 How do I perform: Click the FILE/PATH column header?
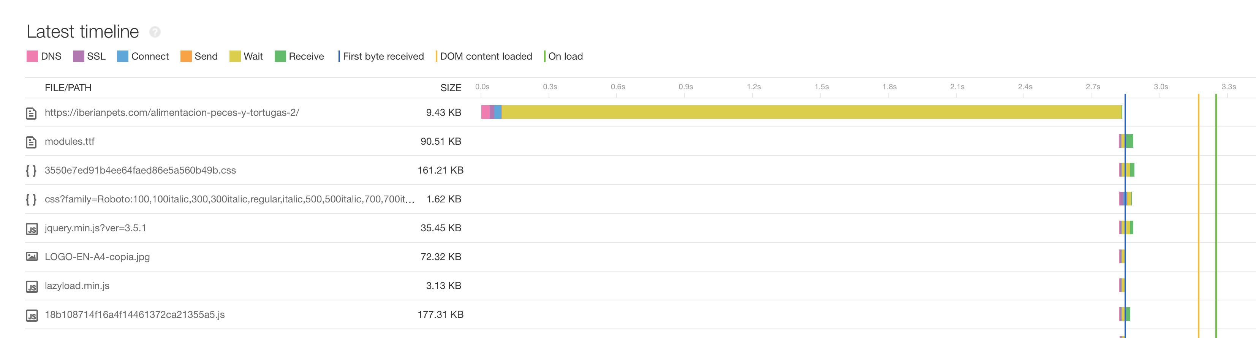click(68, 88)
